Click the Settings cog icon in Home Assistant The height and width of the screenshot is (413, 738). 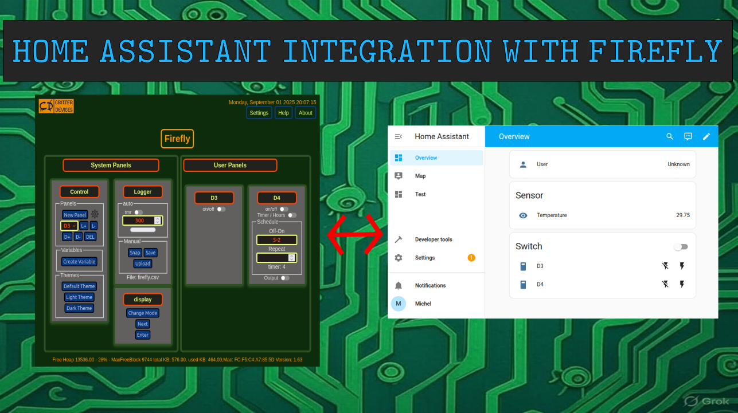399,258
